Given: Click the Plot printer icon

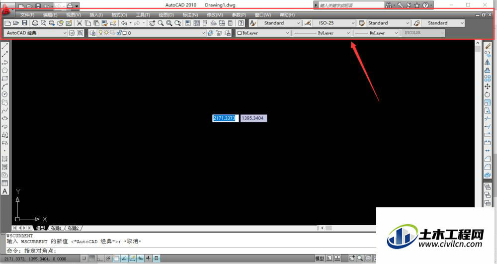Looking at the screenshot, I should [x=35, y=23].
